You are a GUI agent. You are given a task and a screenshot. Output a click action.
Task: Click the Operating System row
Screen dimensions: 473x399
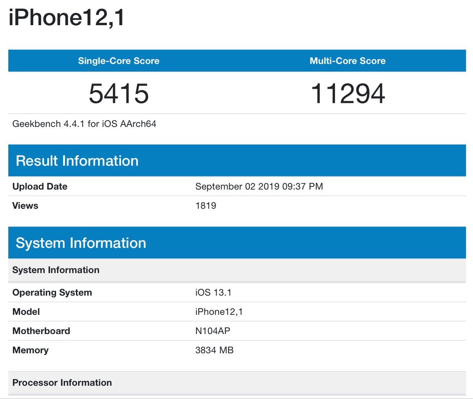pos(52,292)
